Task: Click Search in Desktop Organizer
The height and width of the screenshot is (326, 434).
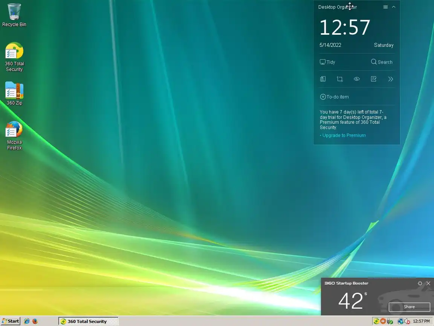Action: pos(382,62)
